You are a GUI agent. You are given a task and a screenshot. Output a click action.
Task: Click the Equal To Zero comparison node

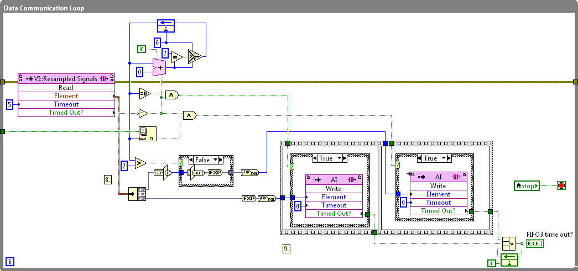[144, 93]
